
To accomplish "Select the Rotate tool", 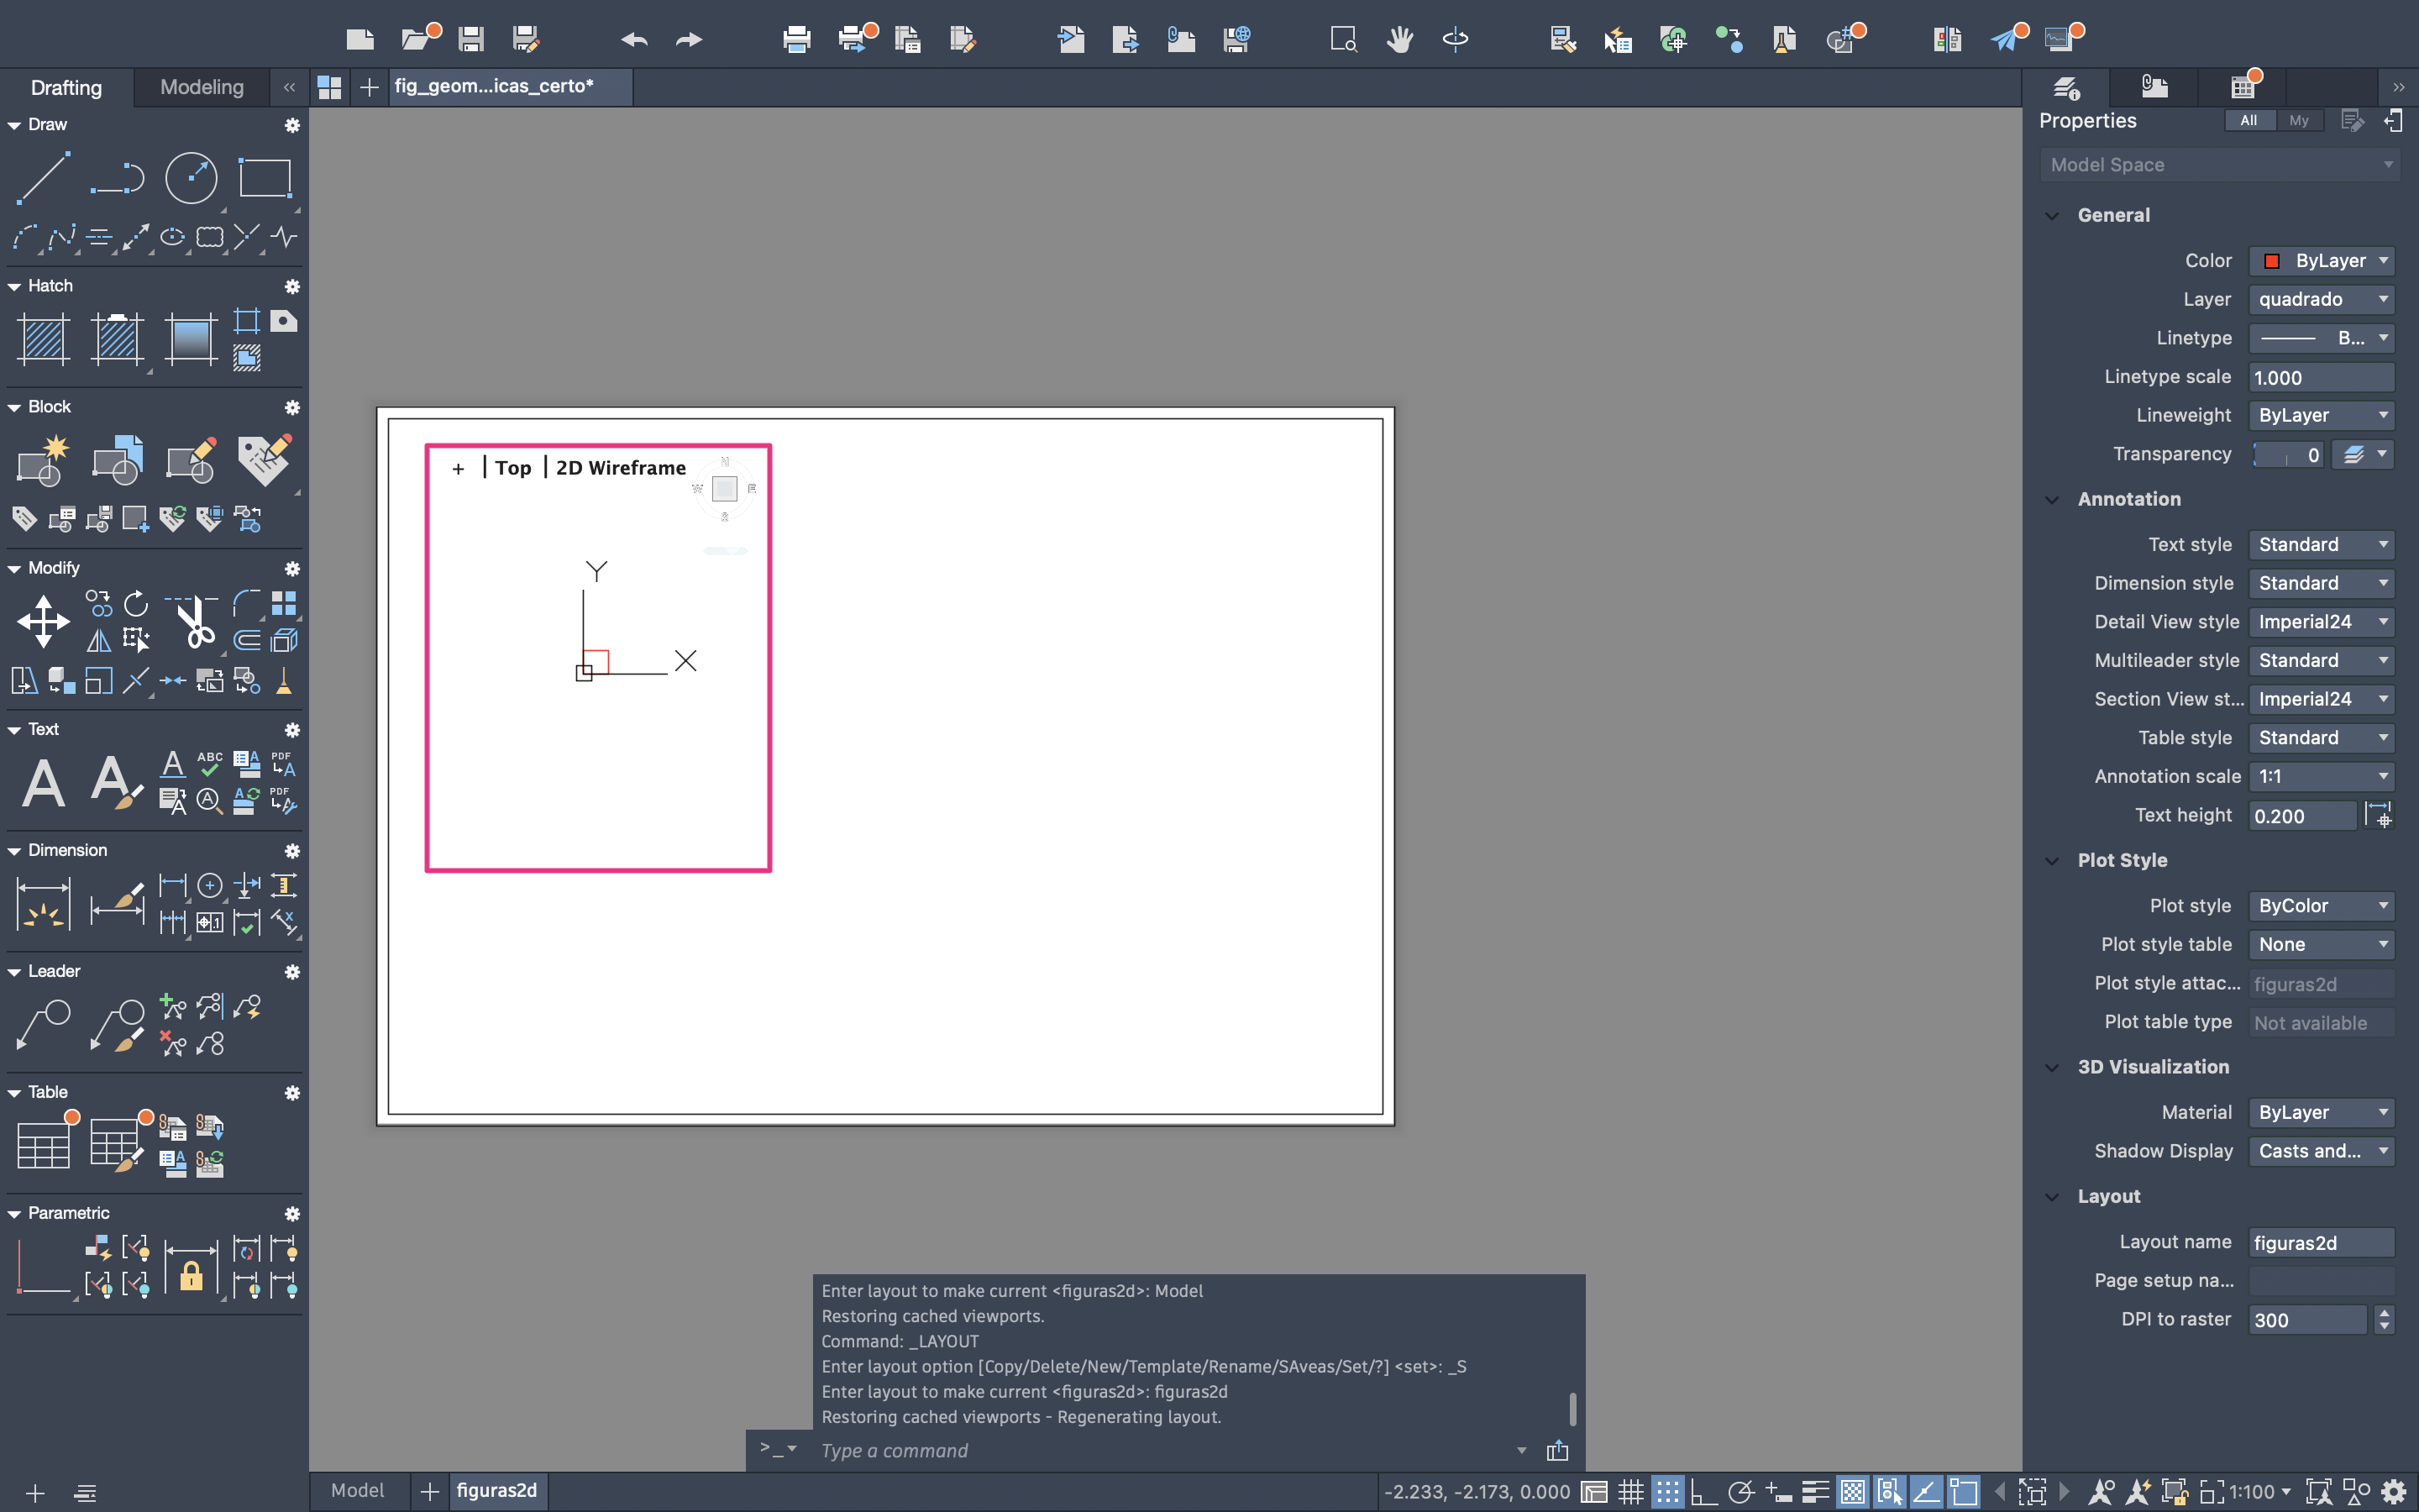I will tap(136, 603).
